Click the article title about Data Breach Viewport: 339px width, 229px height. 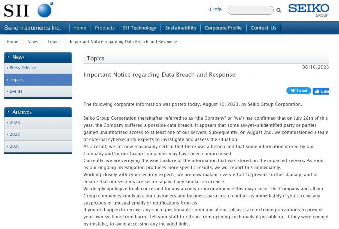[x=159, y=75]
